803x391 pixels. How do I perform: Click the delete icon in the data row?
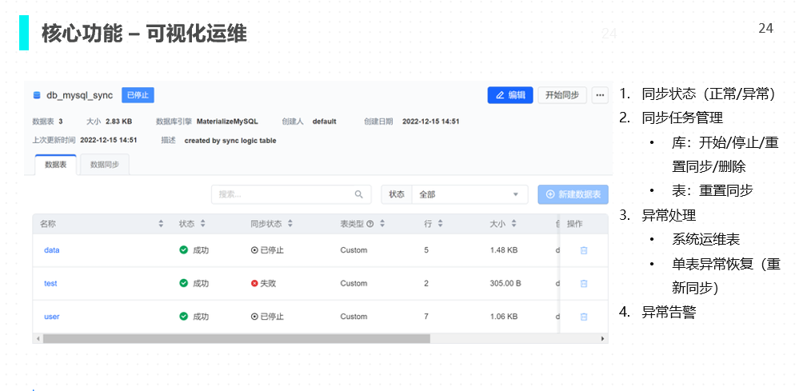tap(583, 250)
